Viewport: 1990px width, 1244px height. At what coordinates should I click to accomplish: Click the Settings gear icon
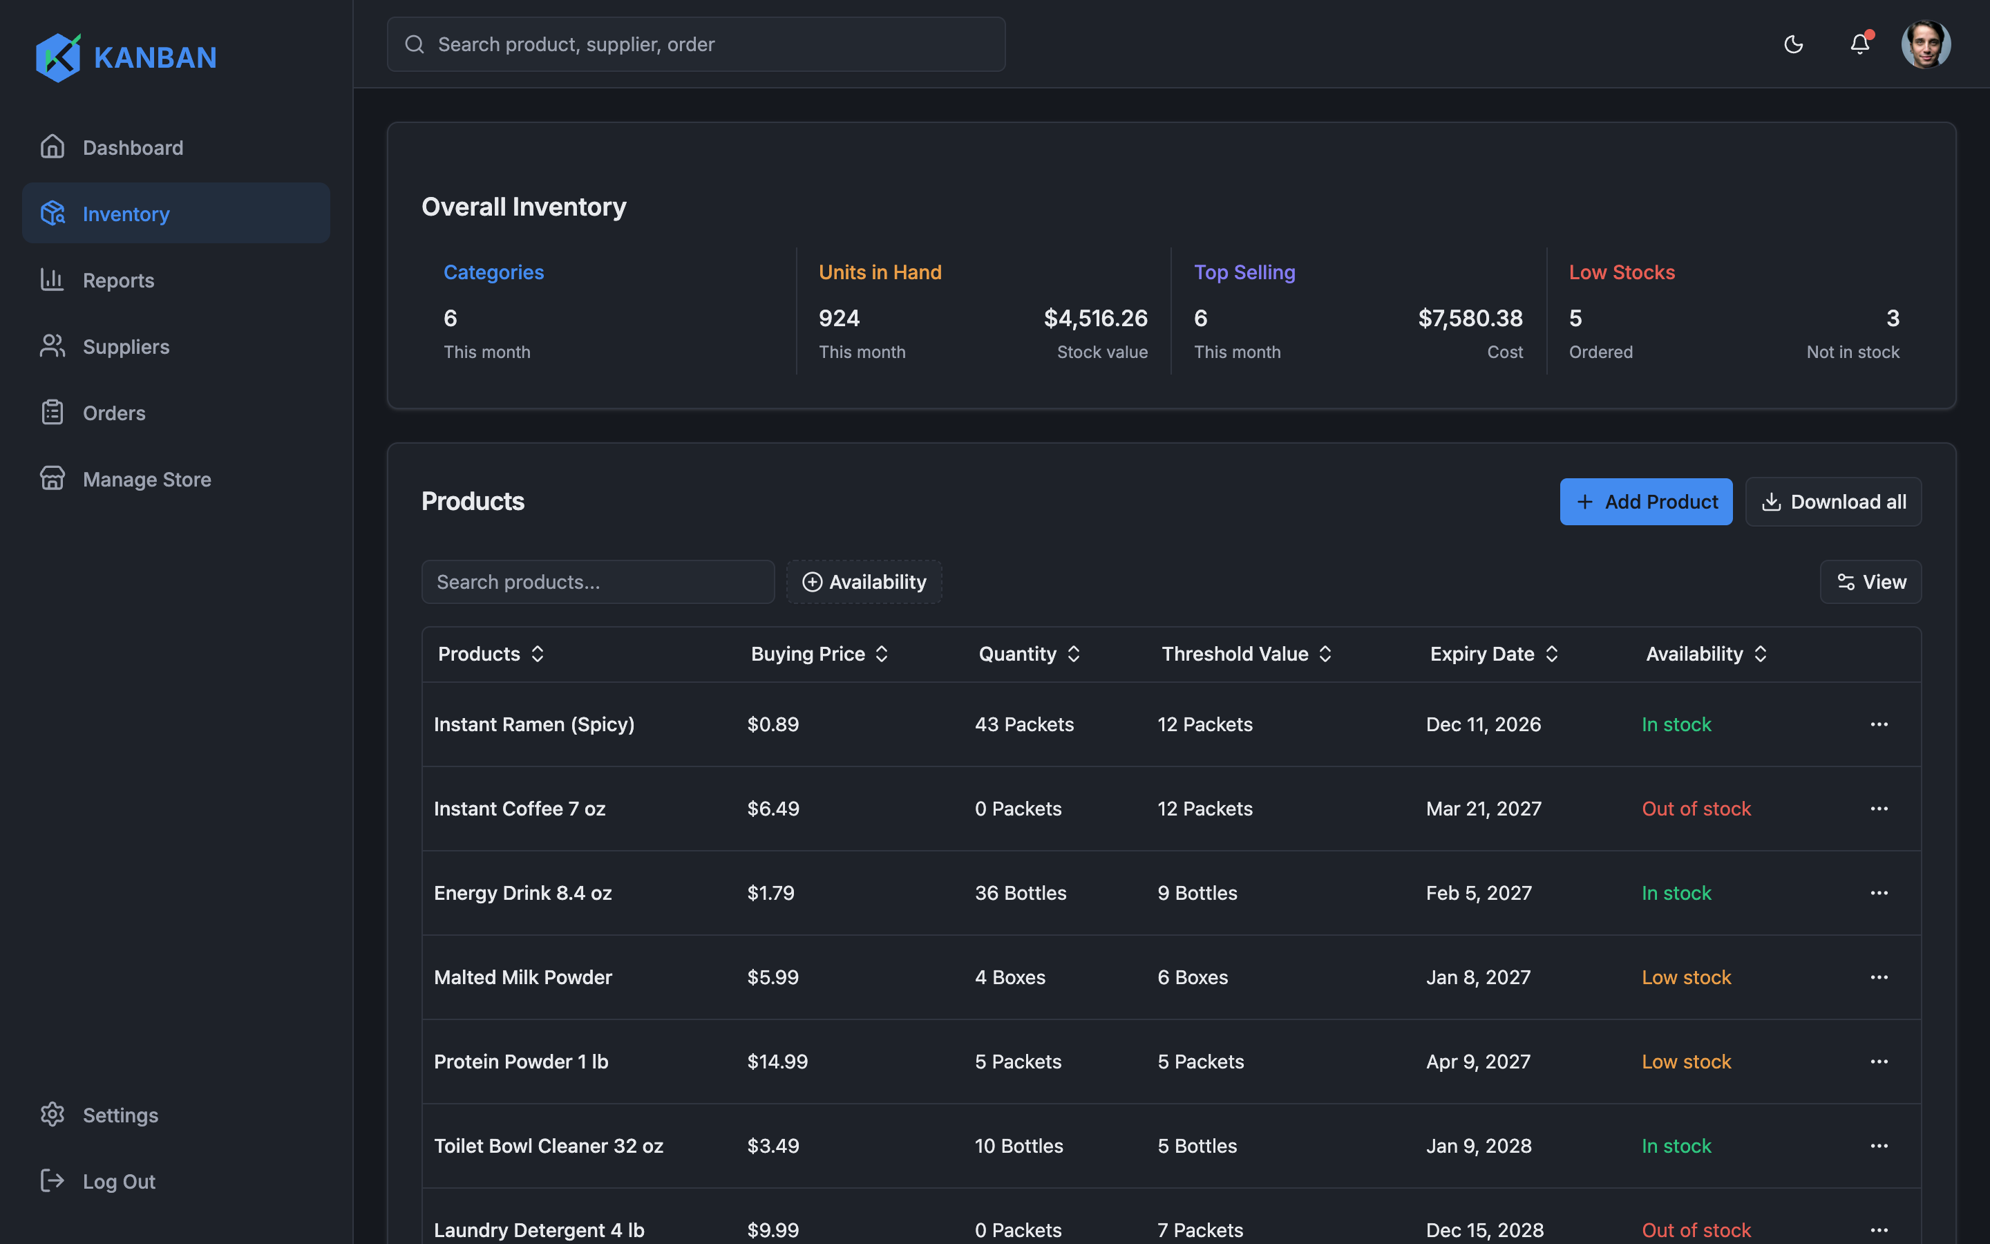tap(53, 1115)
